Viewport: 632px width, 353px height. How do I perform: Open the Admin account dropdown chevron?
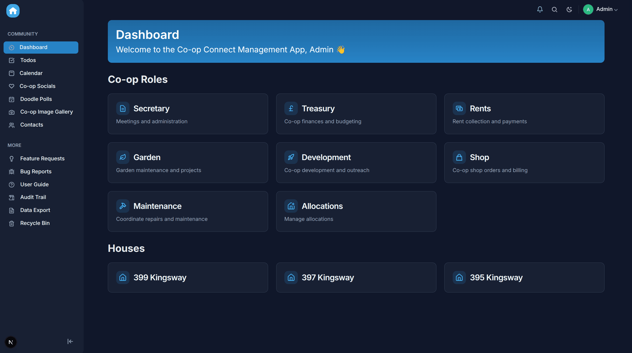coord(616,10)
